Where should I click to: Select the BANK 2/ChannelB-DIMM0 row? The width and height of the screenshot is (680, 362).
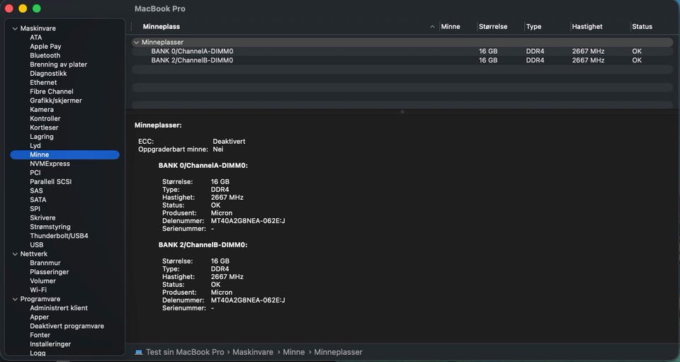(x=402, y=60)
